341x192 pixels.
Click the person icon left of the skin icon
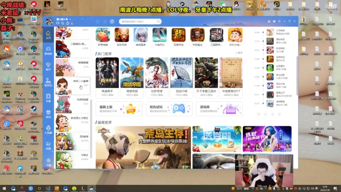pyautogui.click(x=269, y=21)
